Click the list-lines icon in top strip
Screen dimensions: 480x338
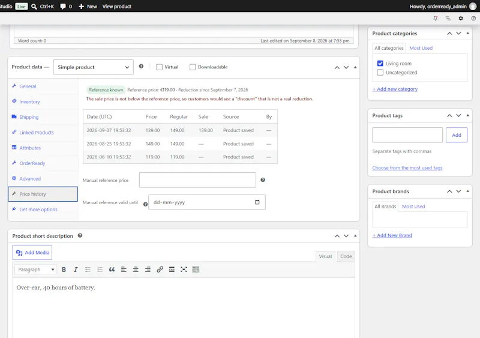(448, 19)
